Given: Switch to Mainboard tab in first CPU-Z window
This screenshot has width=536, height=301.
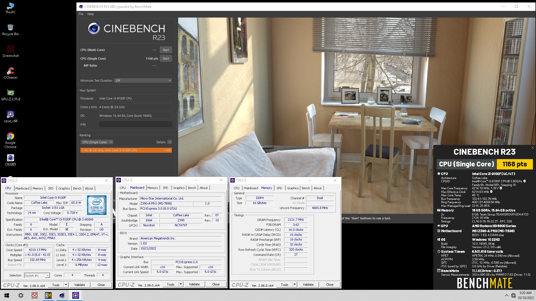Looking at the screenshot, I should (22, 188).
